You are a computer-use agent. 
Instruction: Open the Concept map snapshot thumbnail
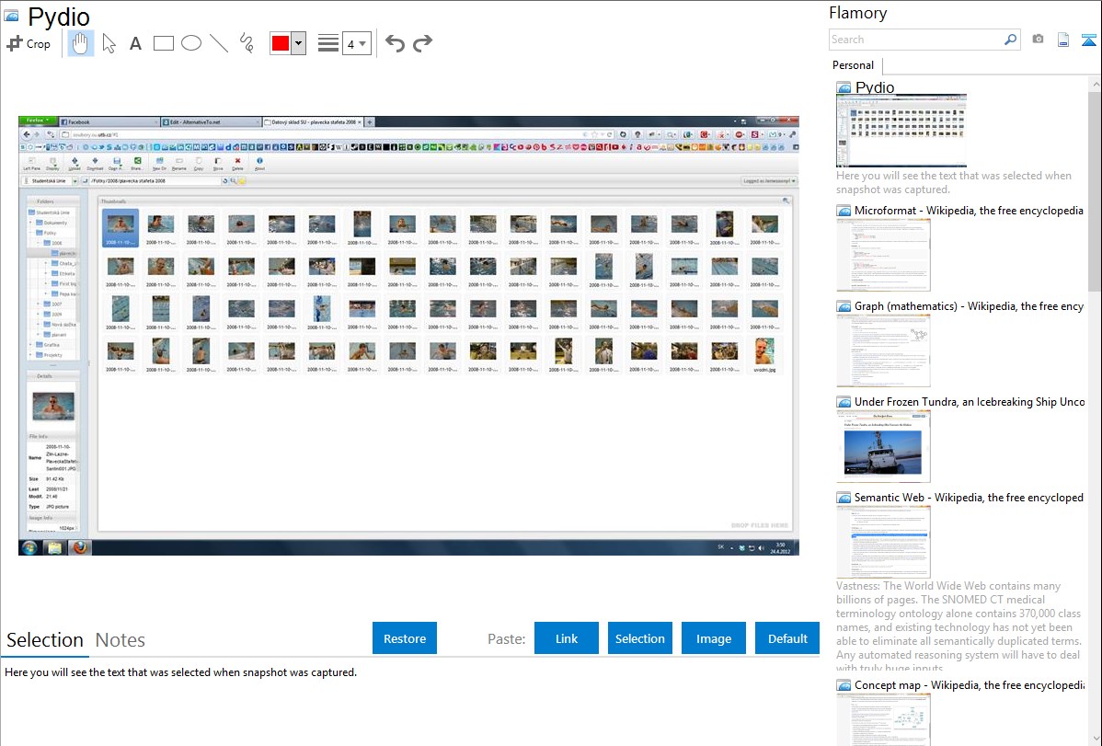883,719
